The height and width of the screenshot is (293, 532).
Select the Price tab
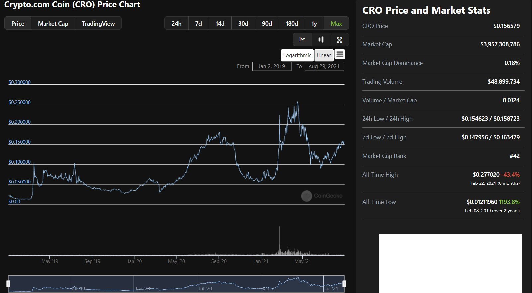click(18, 23)
